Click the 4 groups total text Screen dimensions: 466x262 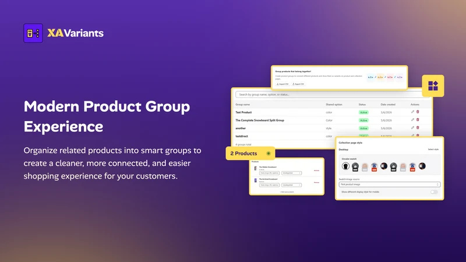(243, 144)
